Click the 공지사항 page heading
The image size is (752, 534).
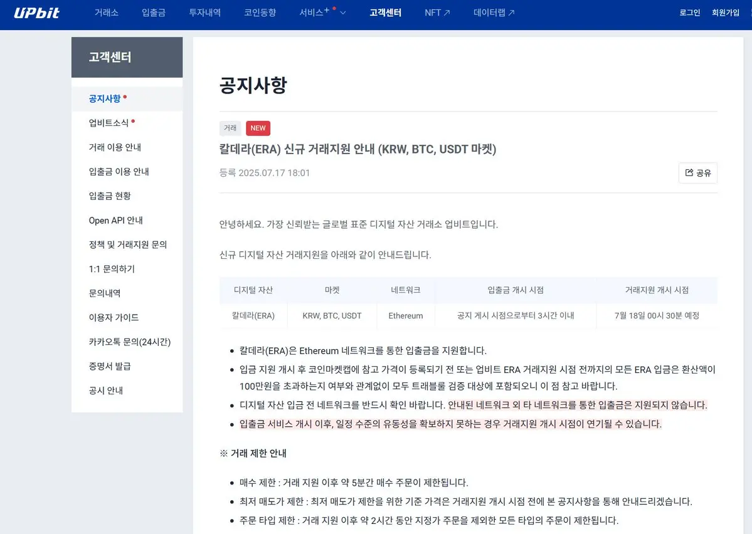click(x=253, y=85)
